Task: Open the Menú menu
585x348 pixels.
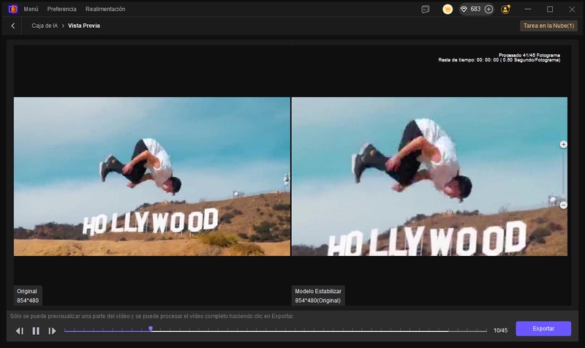Action: 31,9
